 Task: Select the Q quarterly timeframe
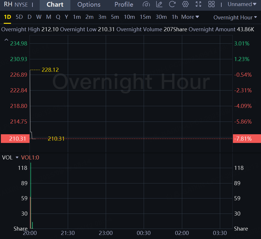[x=58, y=17]
